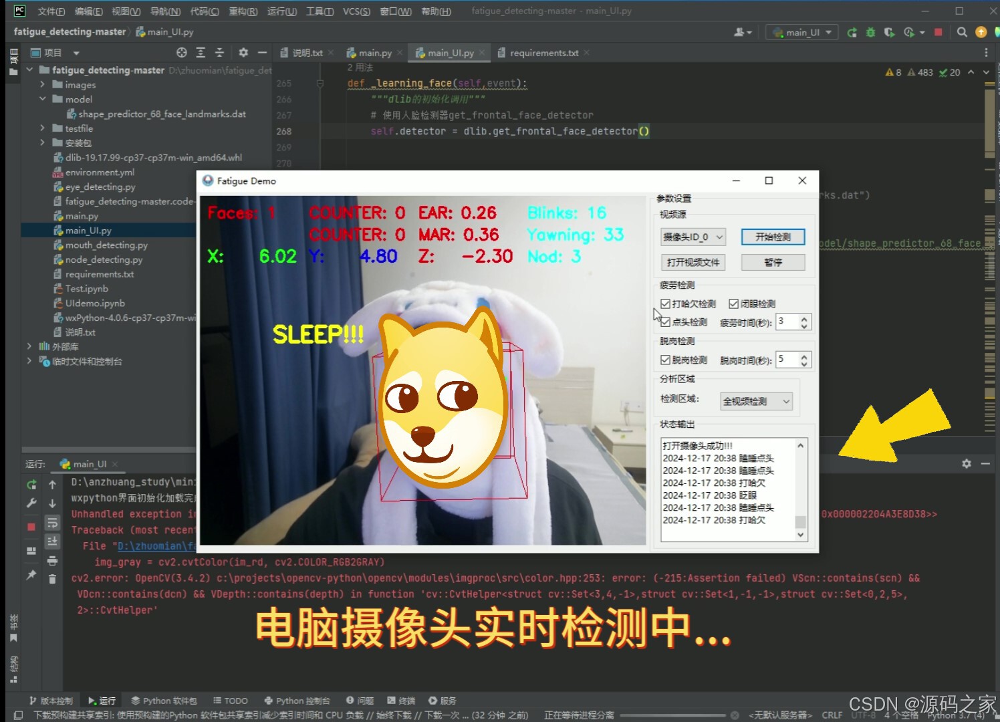Open Search Everywhere with the magnifier icon
Viewport: 1000px width, 722px height.
[961, 31]
